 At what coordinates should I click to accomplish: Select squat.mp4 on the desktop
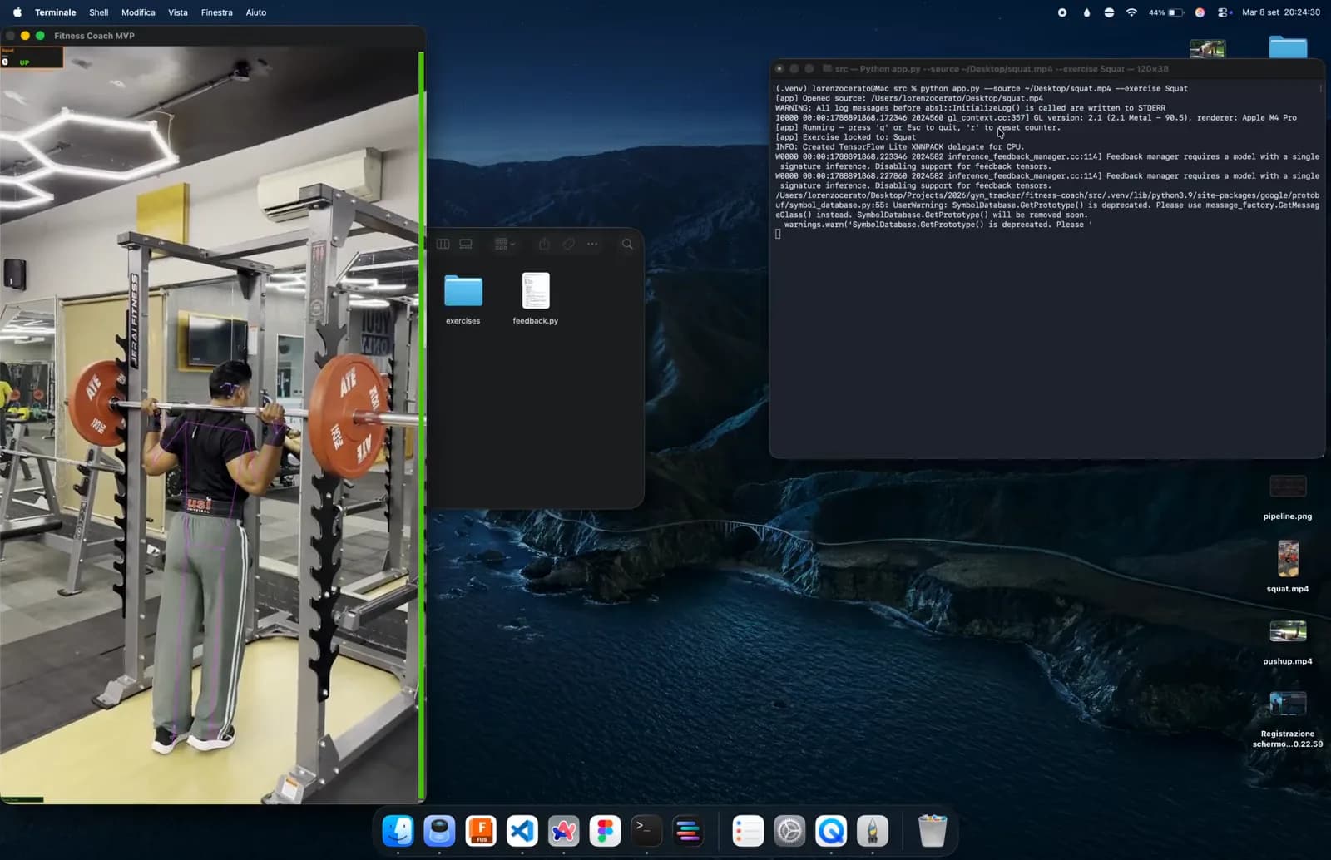[x=1288, y=558]
